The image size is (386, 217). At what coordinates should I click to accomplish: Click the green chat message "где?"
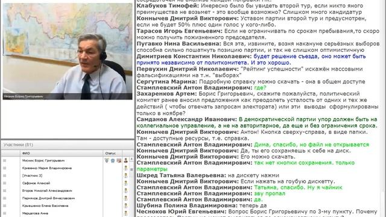[x=260, y=87]
